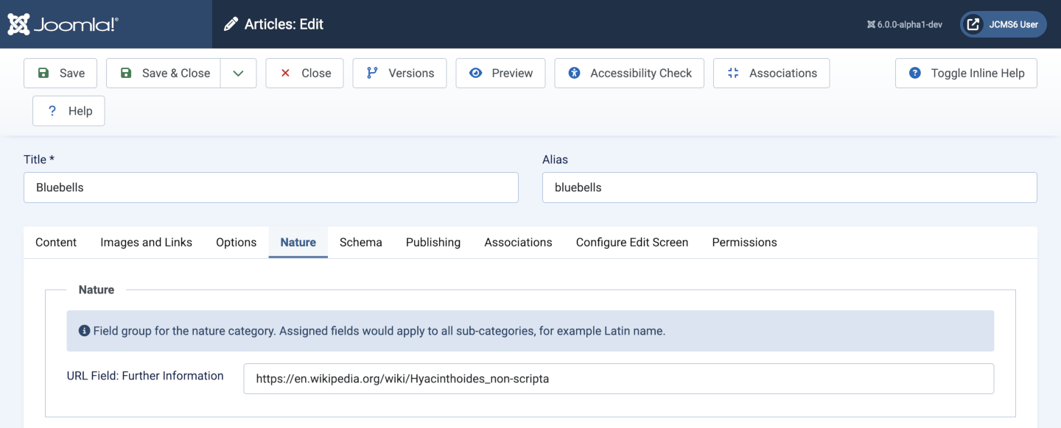Image resolution: width=1061 pixels, height=428 pixels.
Task: Select the Save disk icon
Action: tap(43, 73)
